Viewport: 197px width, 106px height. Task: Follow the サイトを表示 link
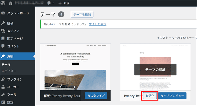click(97, 24)
